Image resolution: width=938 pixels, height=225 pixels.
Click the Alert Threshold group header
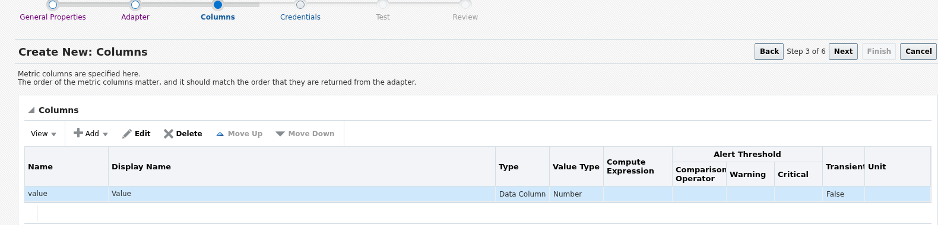pos(747,155)
